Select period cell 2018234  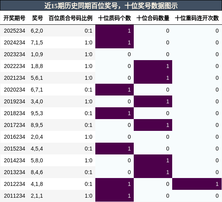pyautogui.click(x=15, y=113)
